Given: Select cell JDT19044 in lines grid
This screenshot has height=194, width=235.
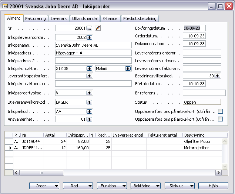Looking at the screenshot, I should tap(32, 141).
